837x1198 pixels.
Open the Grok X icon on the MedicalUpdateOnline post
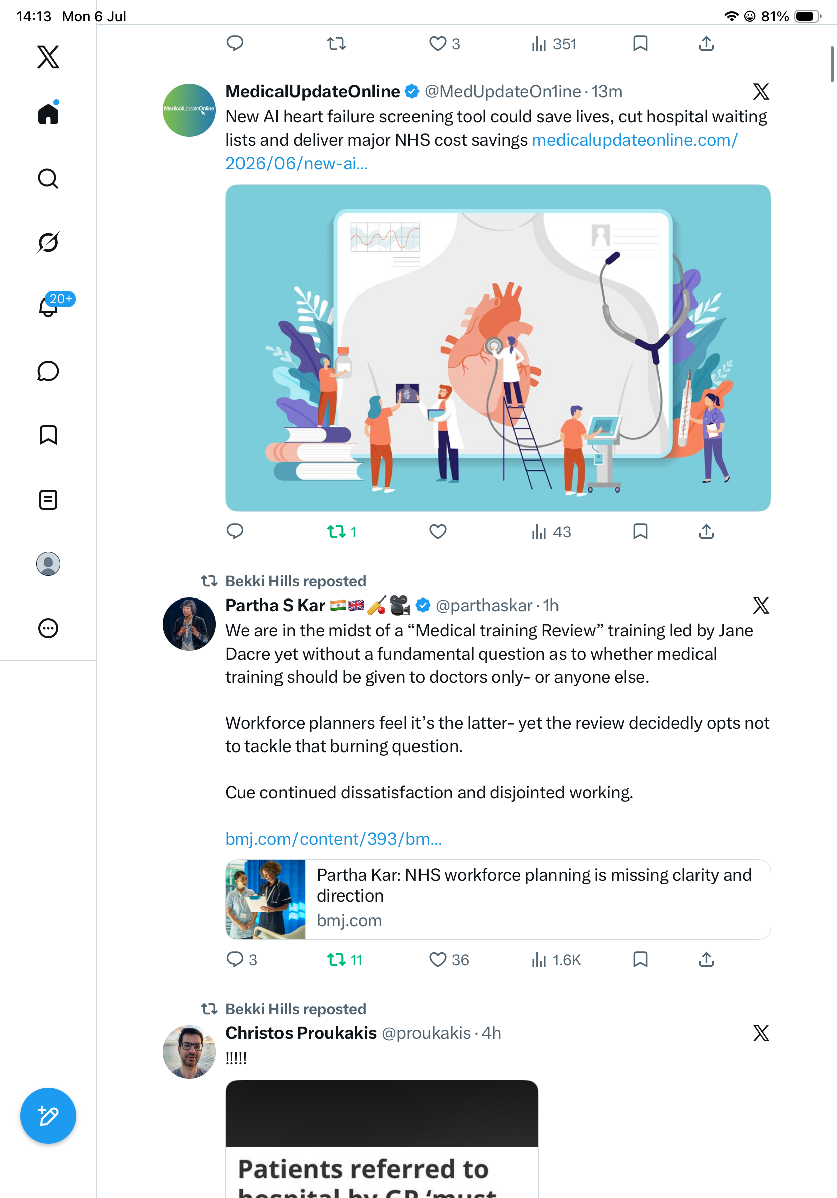click(760, 91)
